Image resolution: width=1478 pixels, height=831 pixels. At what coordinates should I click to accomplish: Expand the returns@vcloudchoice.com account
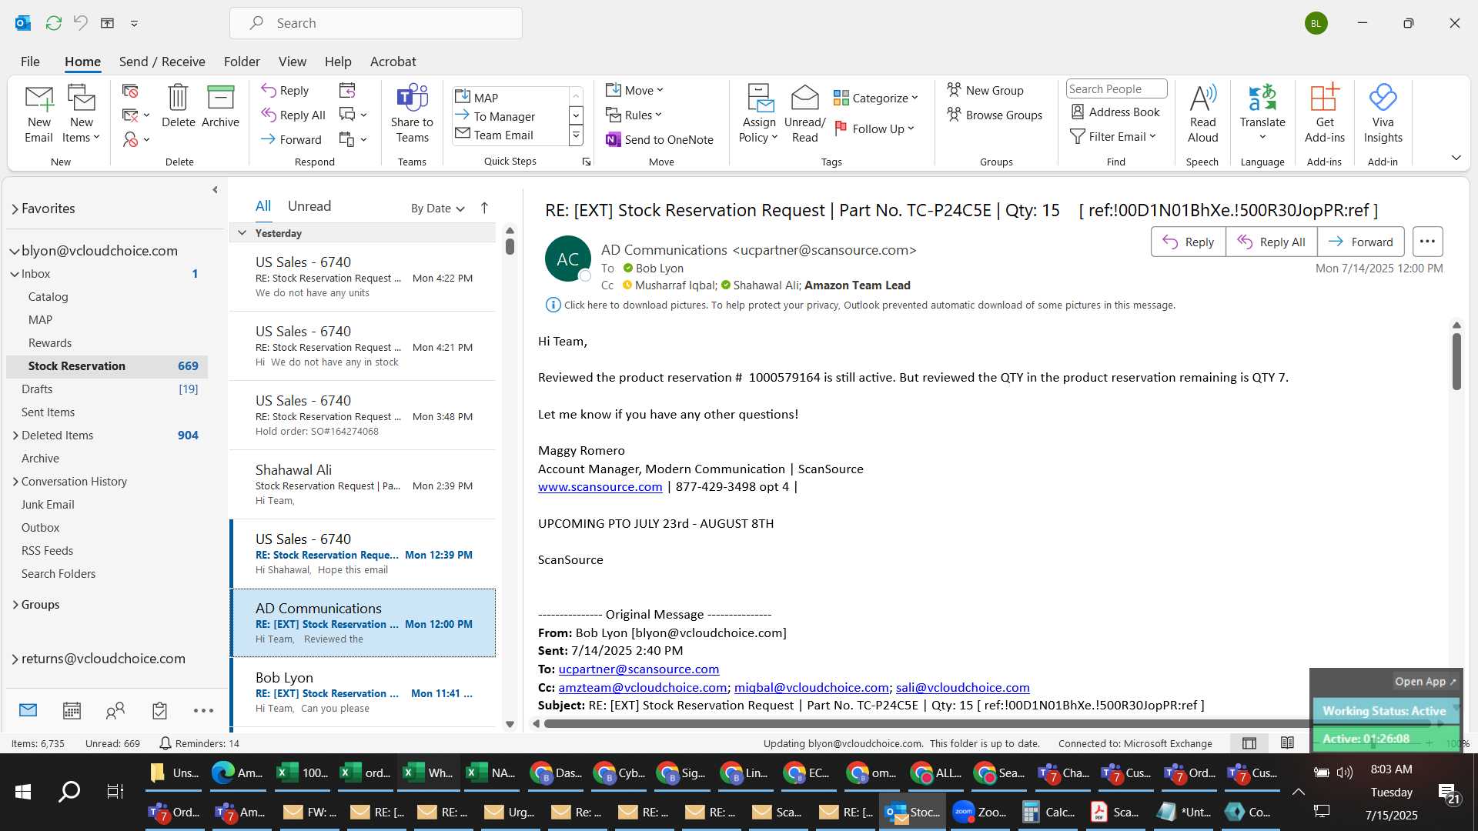click(x=15, y=659)
